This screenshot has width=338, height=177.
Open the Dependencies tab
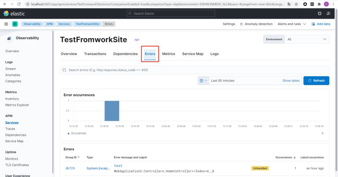click(125, 54)
